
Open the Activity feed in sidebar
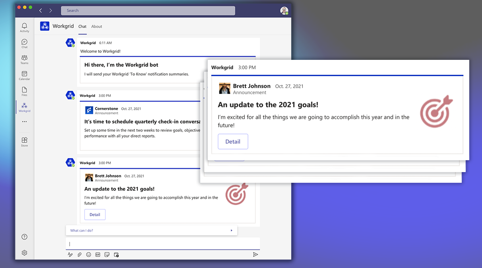click(25, 27)
